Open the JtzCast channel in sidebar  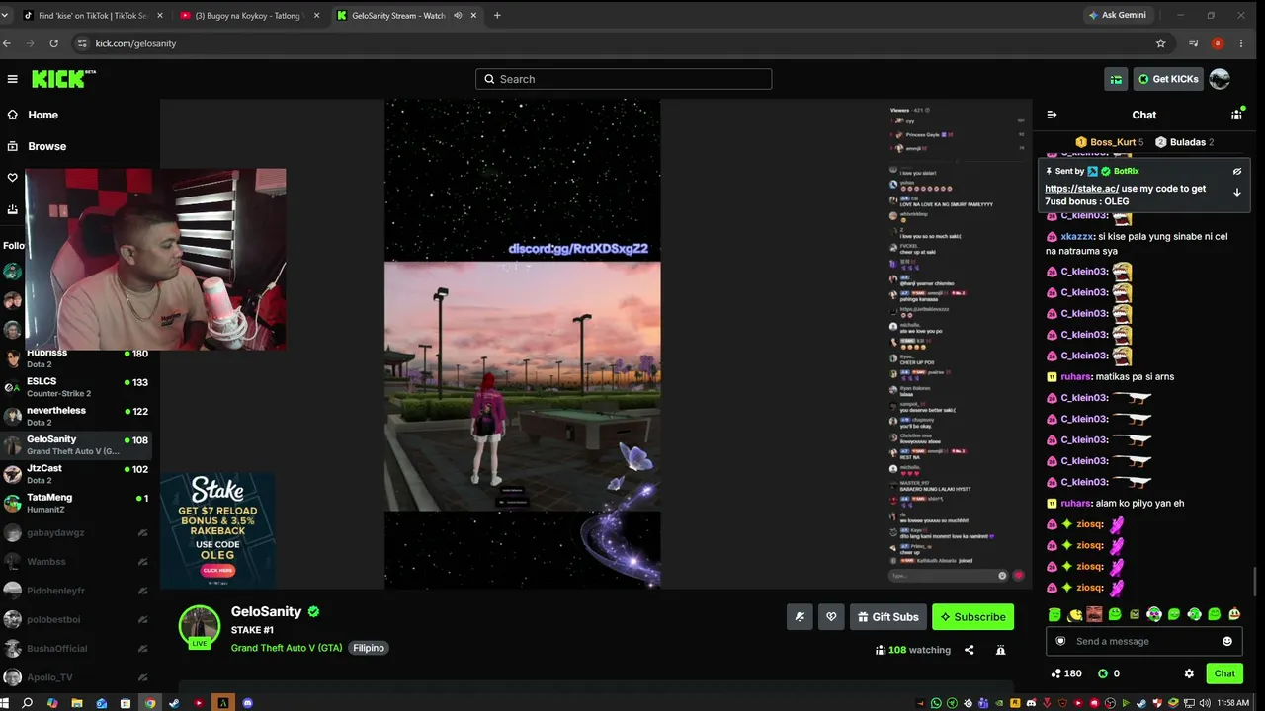click(x=76, y=474)
